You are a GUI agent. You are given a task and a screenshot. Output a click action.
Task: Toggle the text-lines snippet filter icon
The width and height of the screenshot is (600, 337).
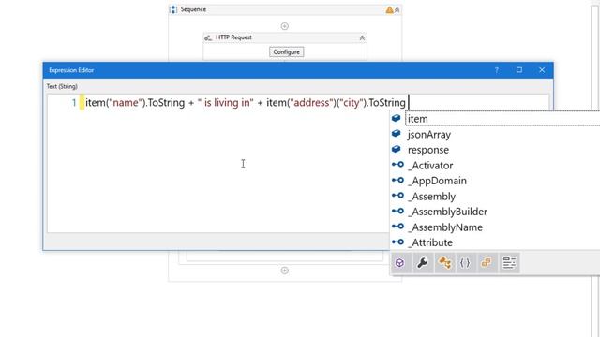tap(509, 263)
